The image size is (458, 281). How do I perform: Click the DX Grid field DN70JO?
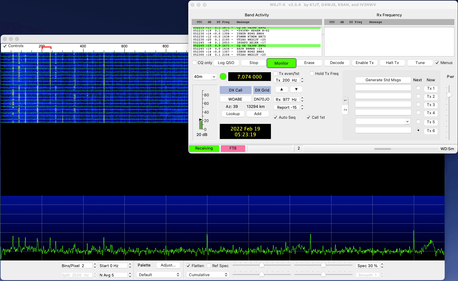click(262, 99)
